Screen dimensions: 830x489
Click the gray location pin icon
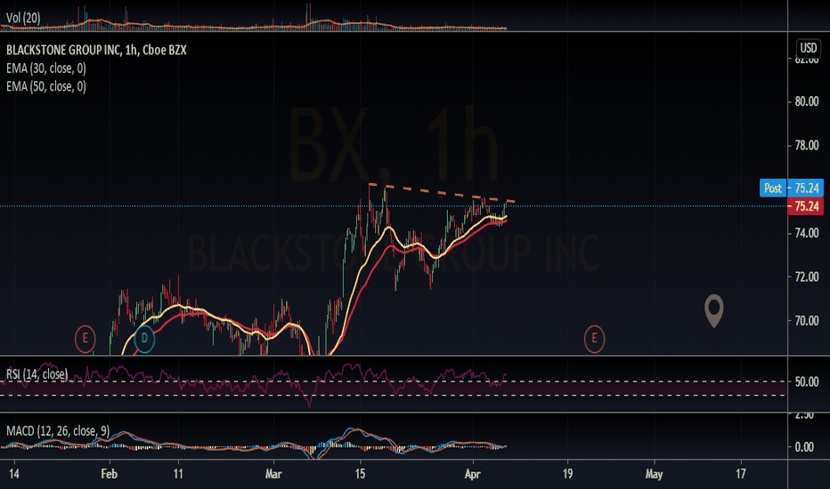tap(714, 311)
